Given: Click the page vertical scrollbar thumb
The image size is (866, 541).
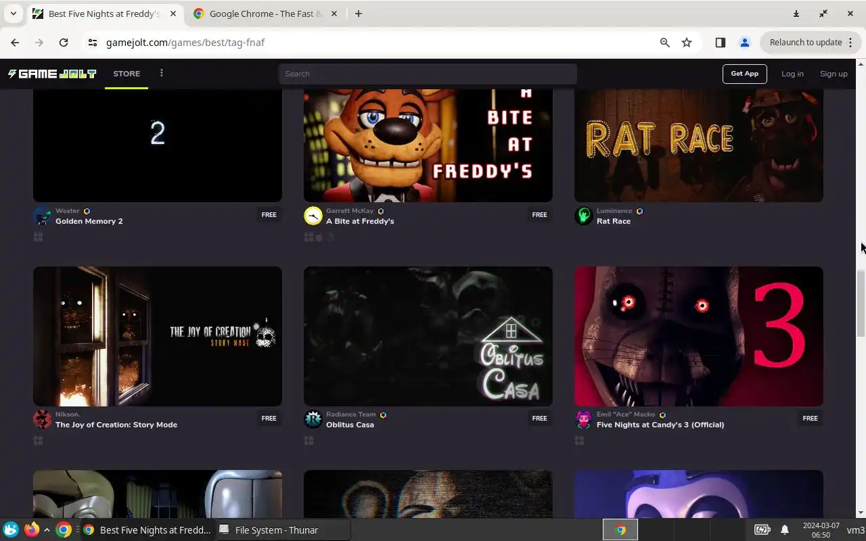Looking at the screenshot, I should 861,303.
